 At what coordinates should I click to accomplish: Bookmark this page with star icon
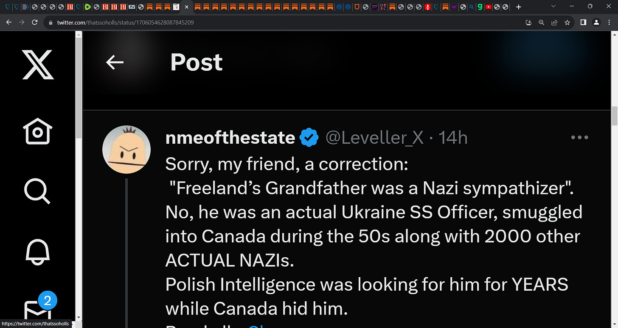[567, 22]
